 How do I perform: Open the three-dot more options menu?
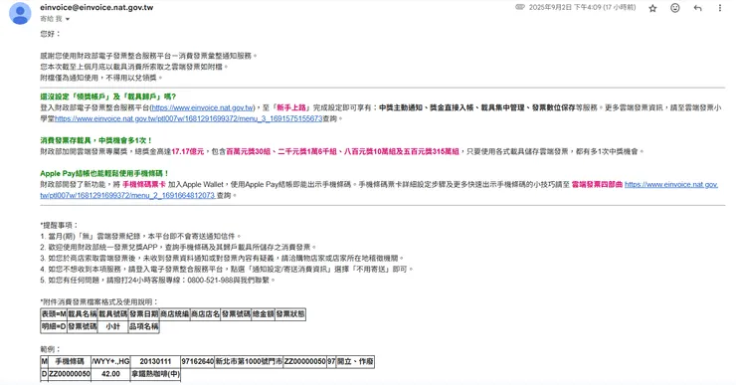[x=719, y=8]
